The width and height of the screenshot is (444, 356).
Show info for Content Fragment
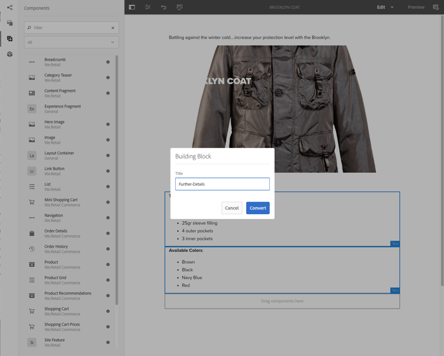click(x=108, y=93)
